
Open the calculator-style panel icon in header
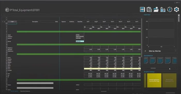pos(142,10)
